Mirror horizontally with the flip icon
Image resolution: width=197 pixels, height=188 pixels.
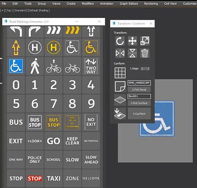tap(120, 53)
